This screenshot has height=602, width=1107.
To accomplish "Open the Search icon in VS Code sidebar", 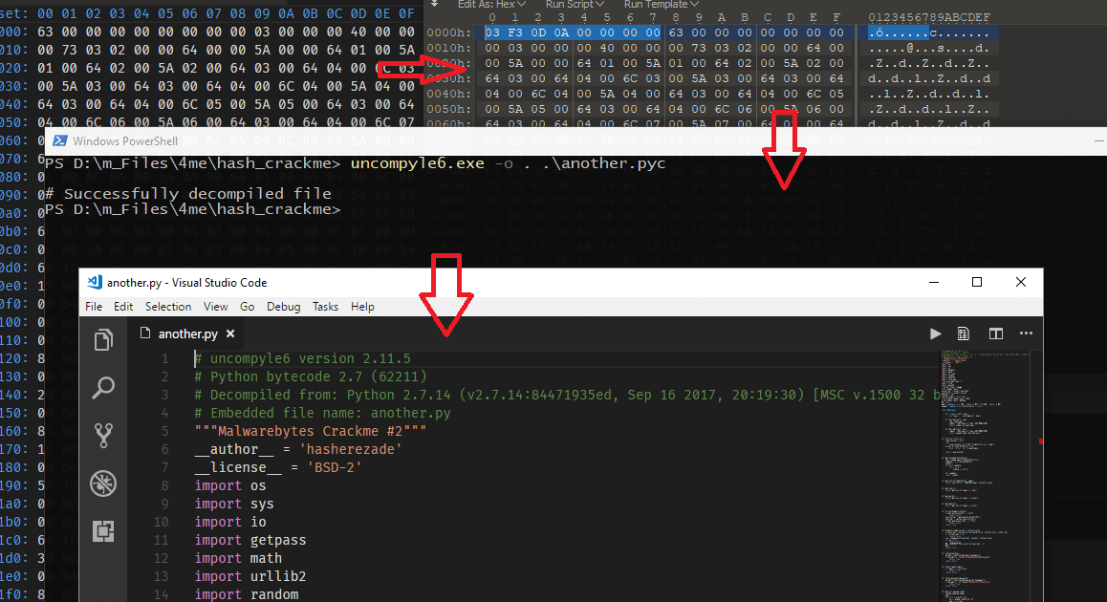I will pos(103,387).
